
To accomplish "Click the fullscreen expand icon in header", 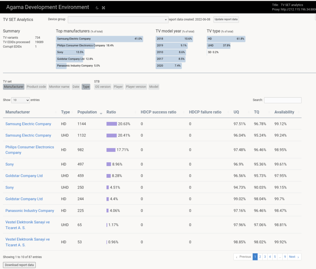I will coord(103,8).
